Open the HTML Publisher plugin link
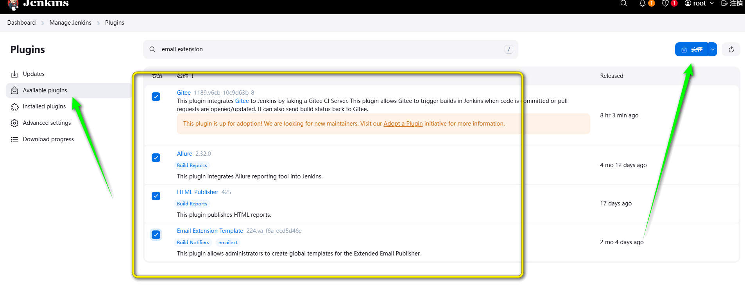This screenshot has width=745, height=295. coord(197,192)
